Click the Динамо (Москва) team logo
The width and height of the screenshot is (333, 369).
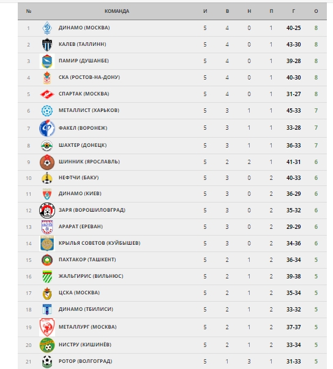[x=47, y=28]
